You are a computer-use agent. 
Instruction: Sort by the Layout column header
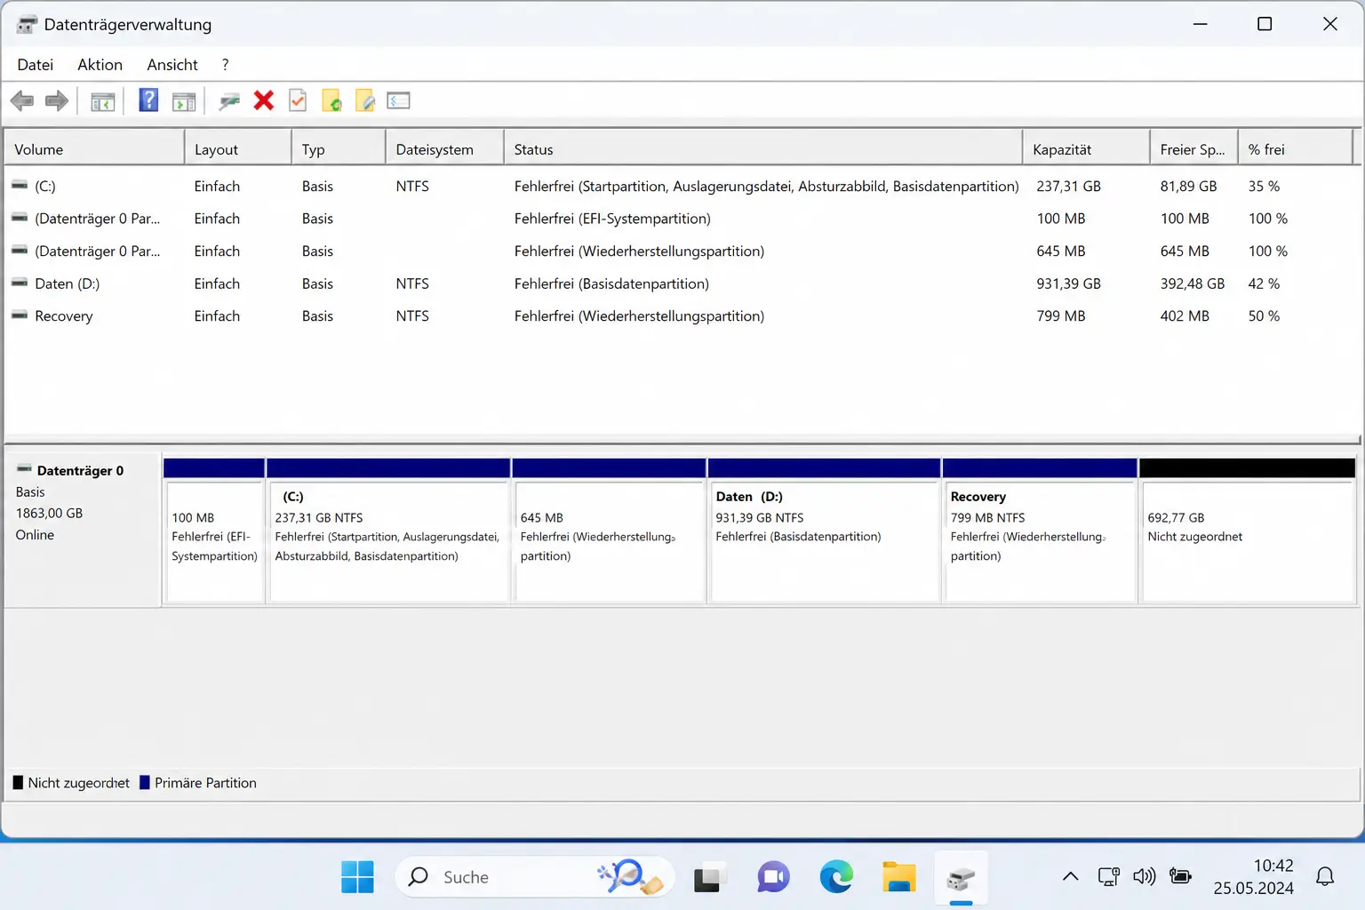coord(238,149)
